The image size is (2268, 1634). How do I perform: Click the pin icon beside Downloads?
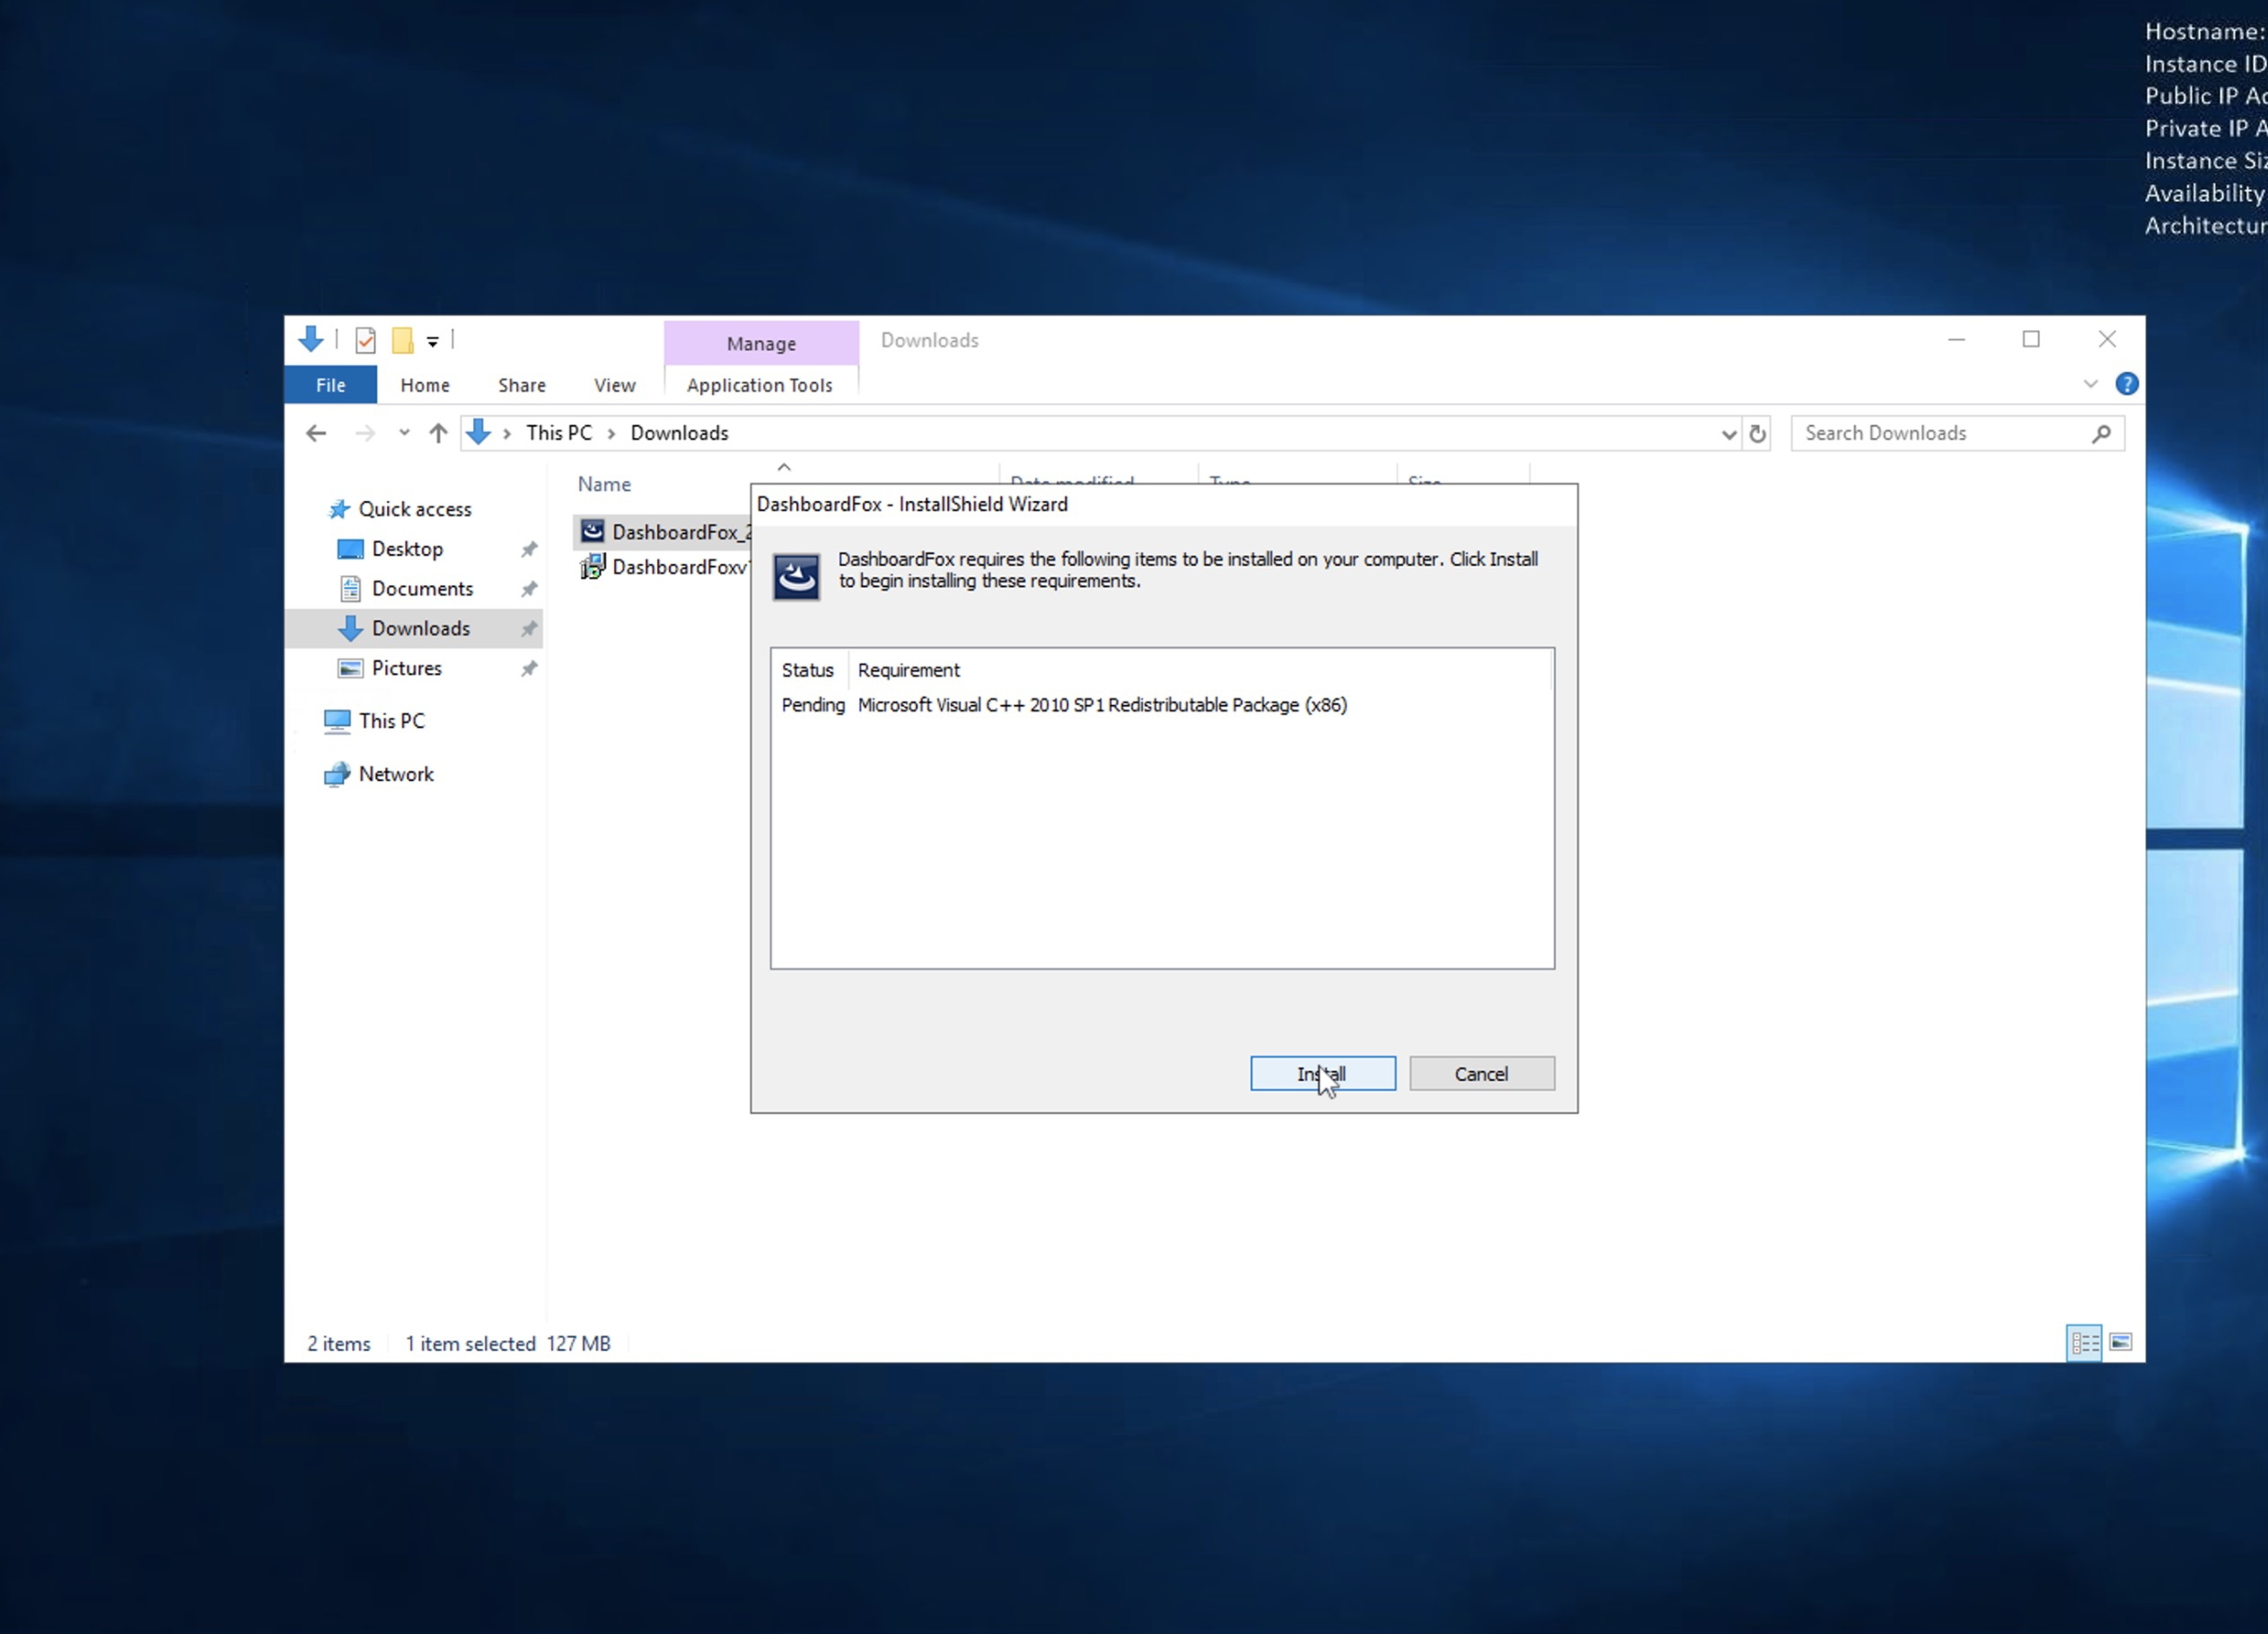[529, 629]
